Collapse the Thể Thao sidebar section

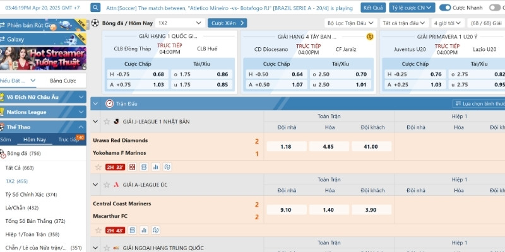click(x=81, y=127)
